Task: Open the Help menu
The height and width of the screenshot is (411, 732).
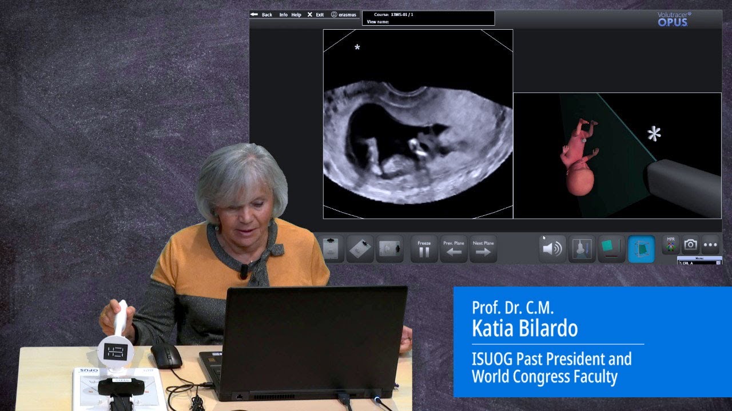Action: 296,15
